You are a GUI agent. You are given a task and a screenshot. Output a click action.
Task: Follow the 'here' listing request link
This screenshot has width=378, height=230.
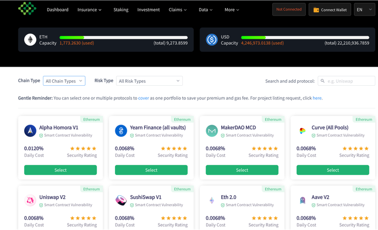317,98
